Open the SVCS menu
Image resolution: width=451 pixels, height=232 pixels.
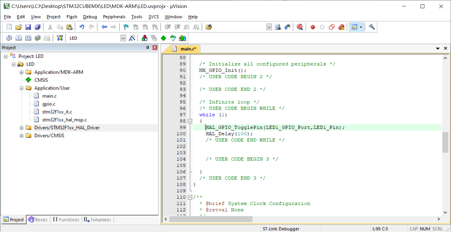click(x=154, y=17)
